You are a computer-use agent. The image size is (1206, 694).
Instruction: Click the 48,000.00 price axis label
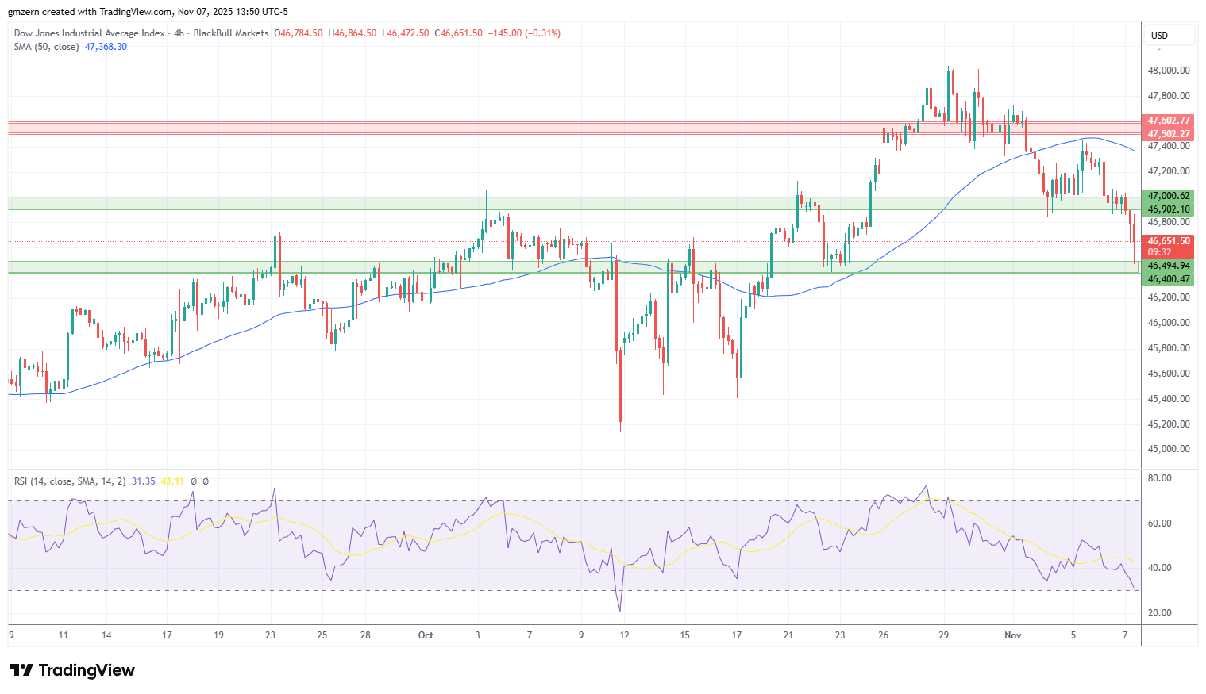[x=1169, y=71]
